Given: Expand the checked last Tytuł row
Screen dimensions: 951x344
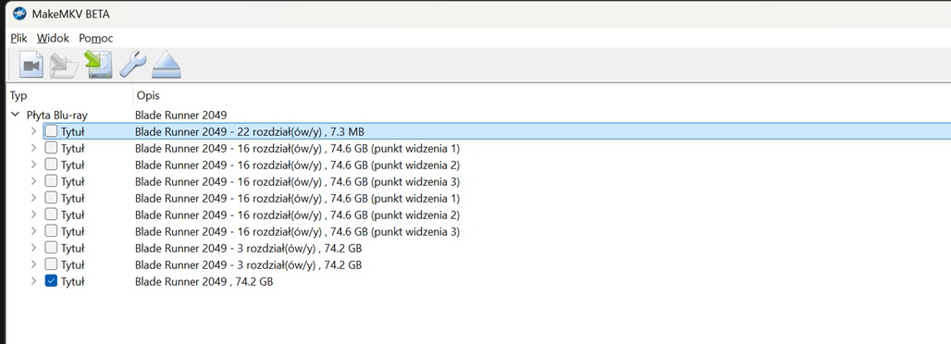Looking at the screenshot, I should coord(34,281).
